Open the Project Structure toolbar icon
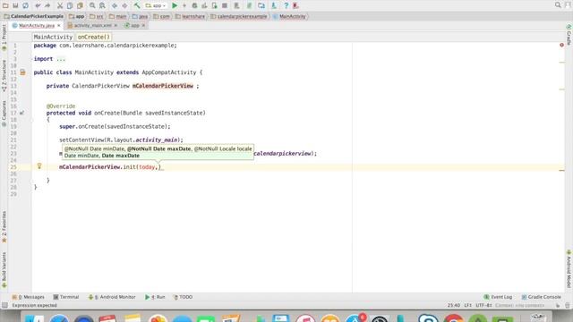This screenshot has height=322, width=573. click(x=261, y=5)
